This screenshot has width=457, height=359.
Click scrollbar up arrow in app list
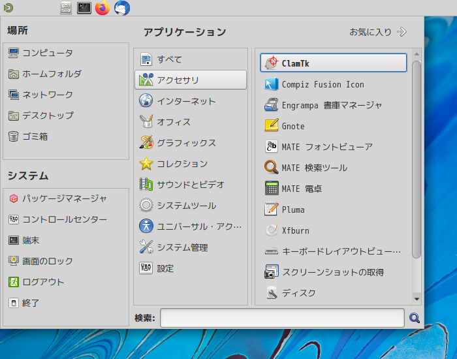pyautogui.click(x=417, y=54)
